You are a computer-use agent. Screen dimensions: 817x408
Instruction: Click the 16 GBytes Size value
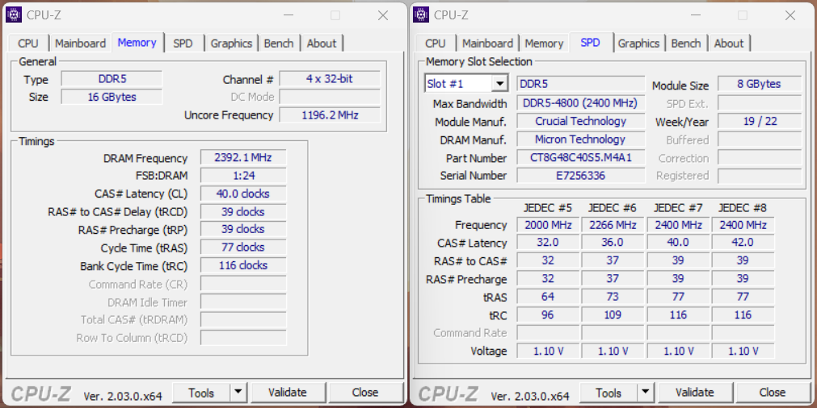[112, 97]
